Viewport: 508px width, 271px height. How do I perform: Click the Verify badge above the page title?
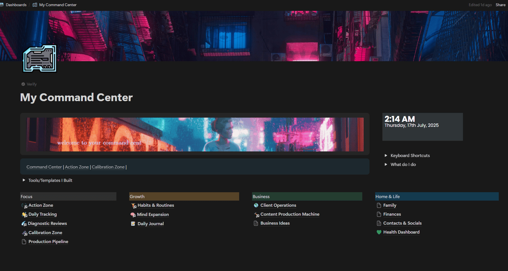click(29, 84)
